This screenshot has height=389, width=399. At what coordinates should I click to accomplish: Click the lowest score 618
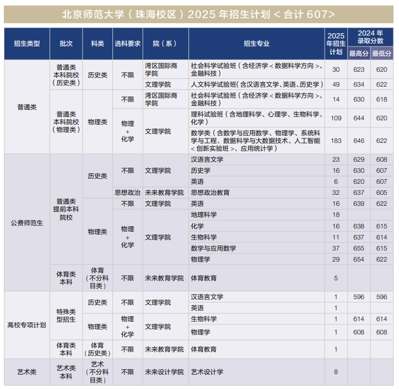(x=382, y=99)
